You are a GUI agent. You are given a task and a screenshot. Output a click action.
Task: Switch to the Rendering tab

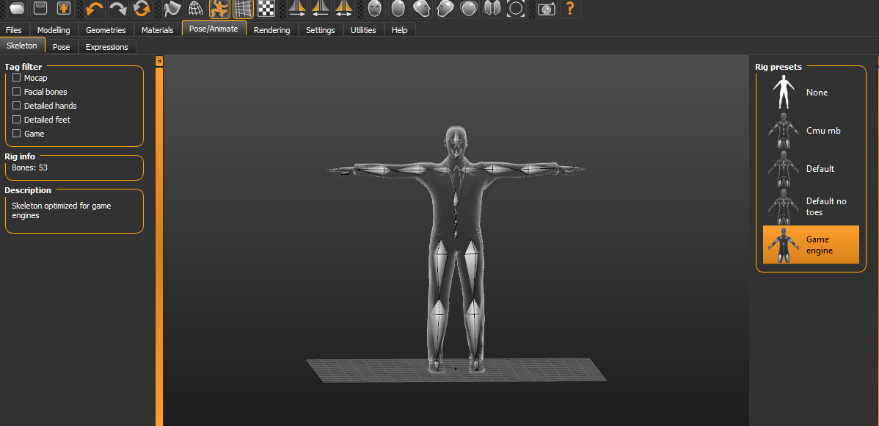point(271,29)
